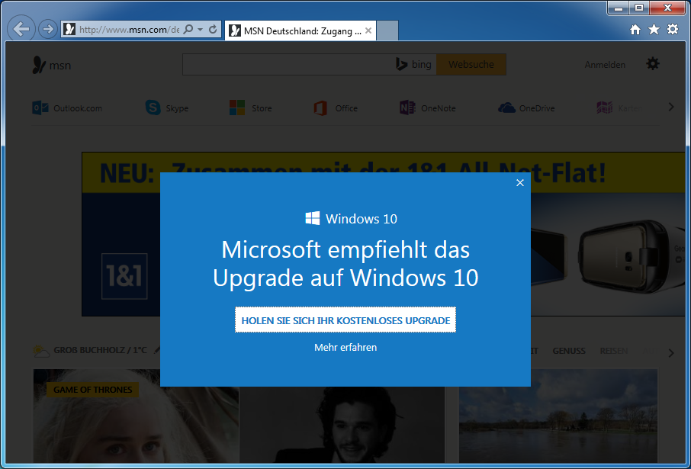Open the flooded landscape story thumbnail
Screen dimensions: 691x469
pyautogui.click(x=558, y=416)
